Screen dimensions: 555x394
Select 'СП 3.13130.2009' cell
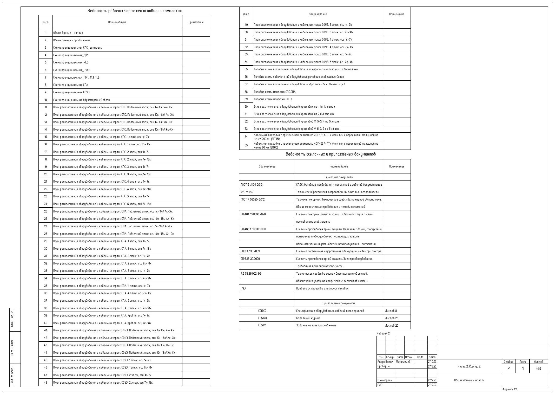point(267,251)
